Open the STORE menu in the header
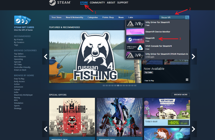 [84, 3]
